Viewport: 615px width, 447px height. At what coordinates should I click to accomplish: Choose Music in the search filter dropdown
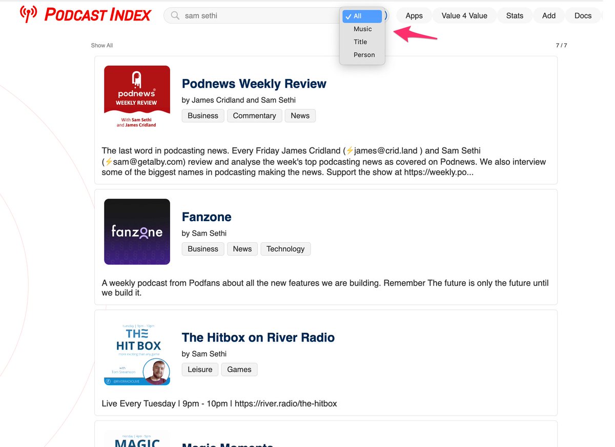pyautogui.click(x=362, y=29)
